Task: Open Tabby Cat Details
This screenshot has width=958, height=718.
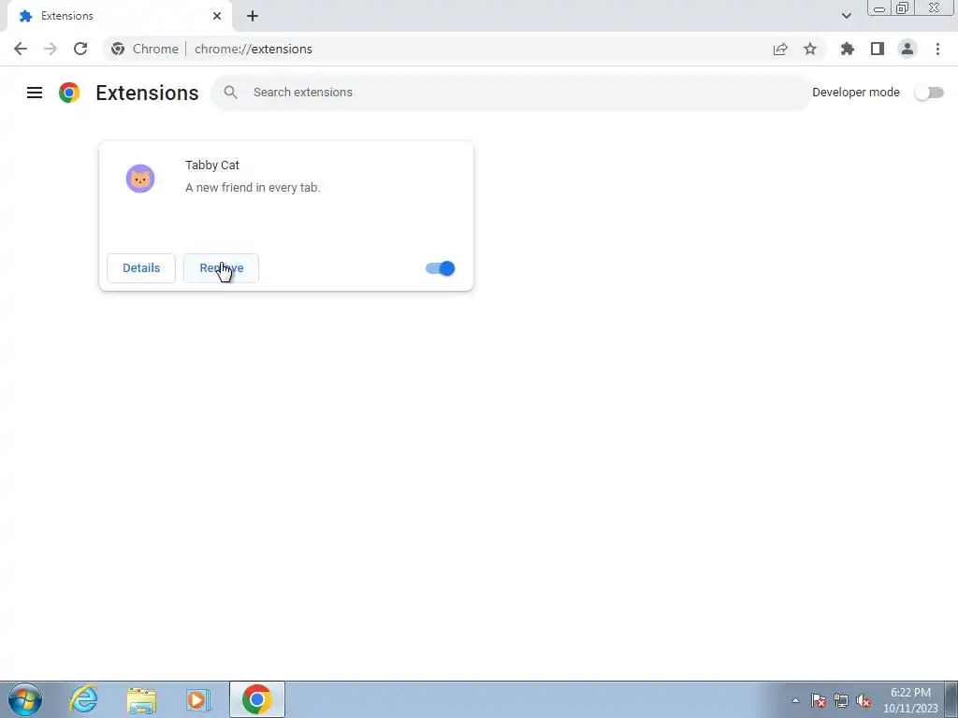Action: [141, 268]
